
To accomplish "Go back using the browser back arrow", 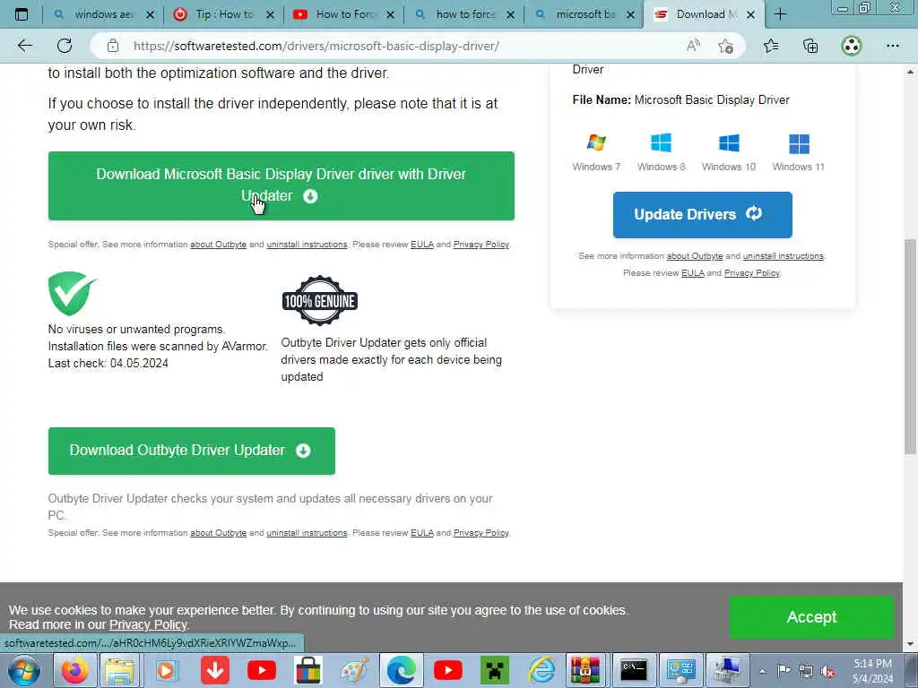I will tap(24, 46).
